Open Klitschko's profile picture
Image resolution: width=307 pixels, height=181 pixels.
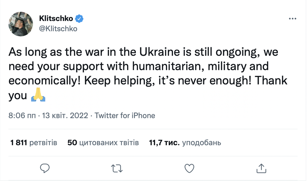pos(21,24)
